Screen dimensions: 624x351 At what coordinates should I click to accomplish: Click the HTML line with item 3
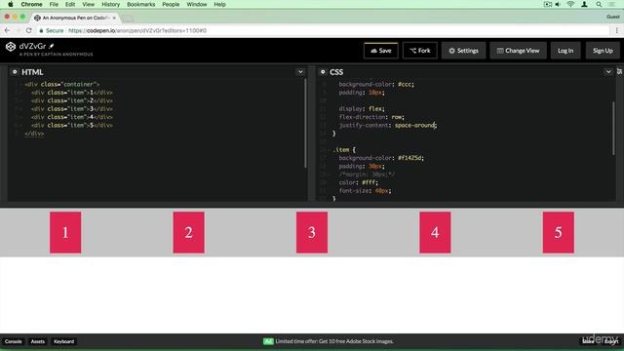72,109
